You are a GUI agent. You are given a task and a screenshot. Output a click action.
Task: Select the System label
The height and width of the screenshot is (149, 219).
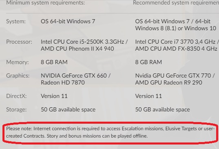[x=16, y=22]
